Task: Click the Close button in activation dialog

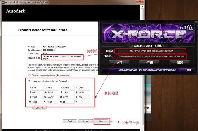Action: point(86,121)
